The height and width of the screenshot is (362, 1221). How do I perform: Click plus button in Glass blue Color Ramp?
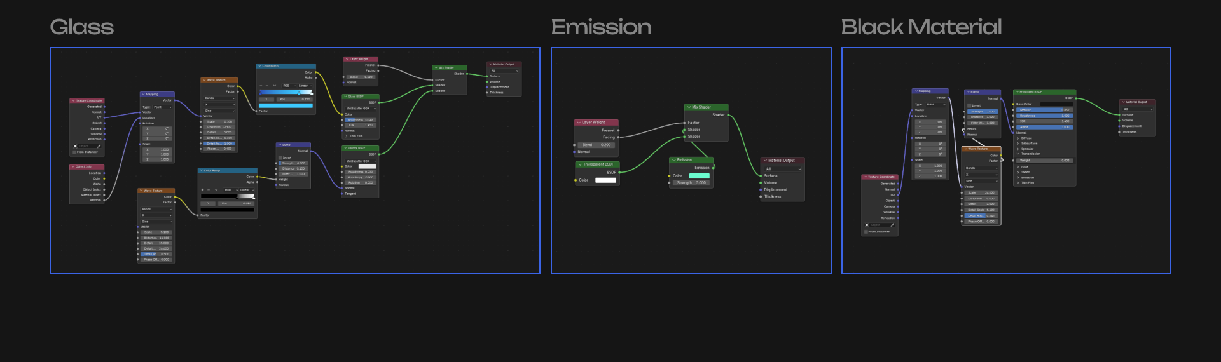pos(261,86)
